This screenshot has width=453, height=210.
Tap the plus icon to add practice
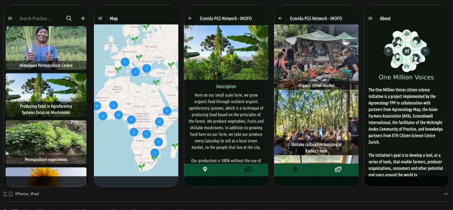coord(83,18)
